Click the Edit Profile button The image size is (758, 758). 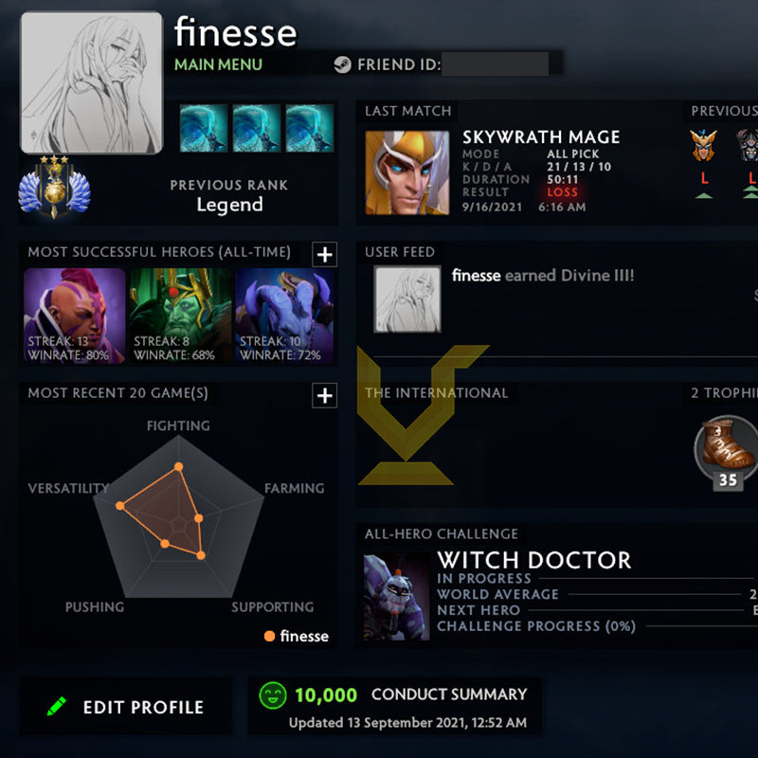[x=126, y=707]
